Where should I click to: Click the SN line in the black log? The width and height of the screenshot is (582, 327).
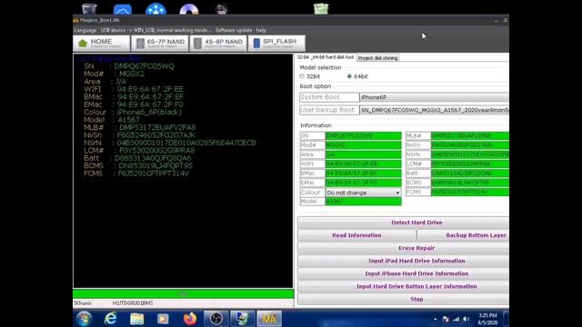(x=129, y=66)
